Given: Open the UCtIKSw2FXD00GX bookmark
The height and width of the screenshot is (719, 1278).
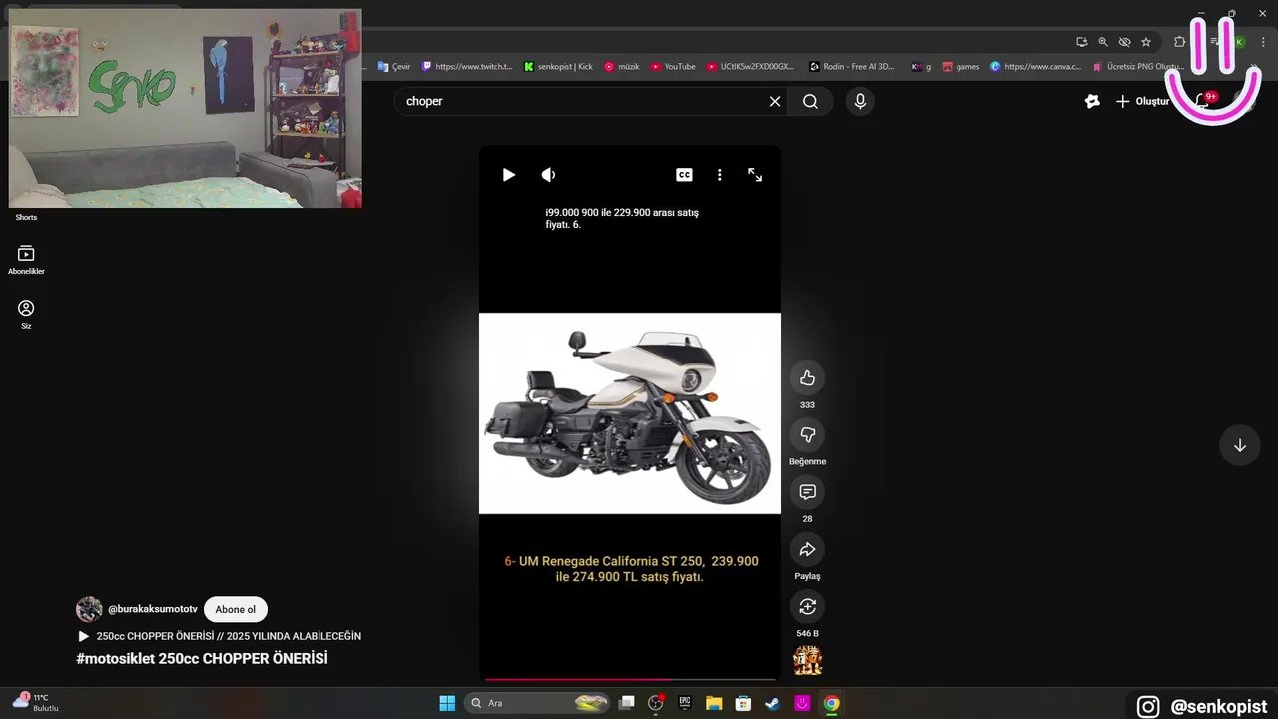Looking at the screenshot, I should tap(750, 66).
